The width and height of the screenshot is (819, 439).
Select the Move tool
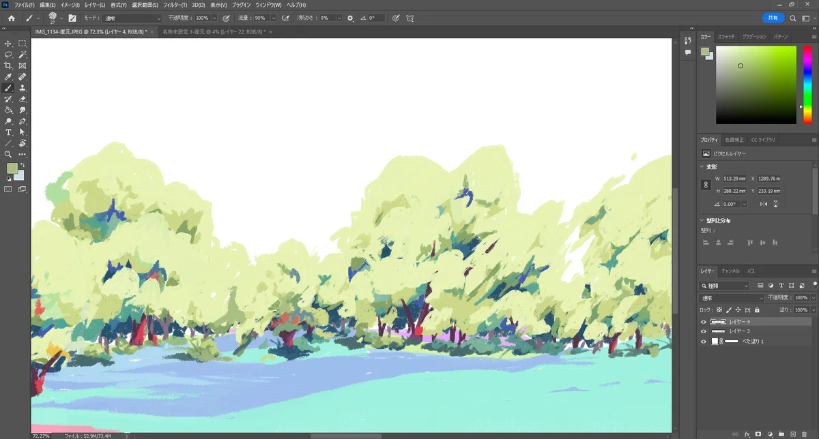click(x=9, y=43)
